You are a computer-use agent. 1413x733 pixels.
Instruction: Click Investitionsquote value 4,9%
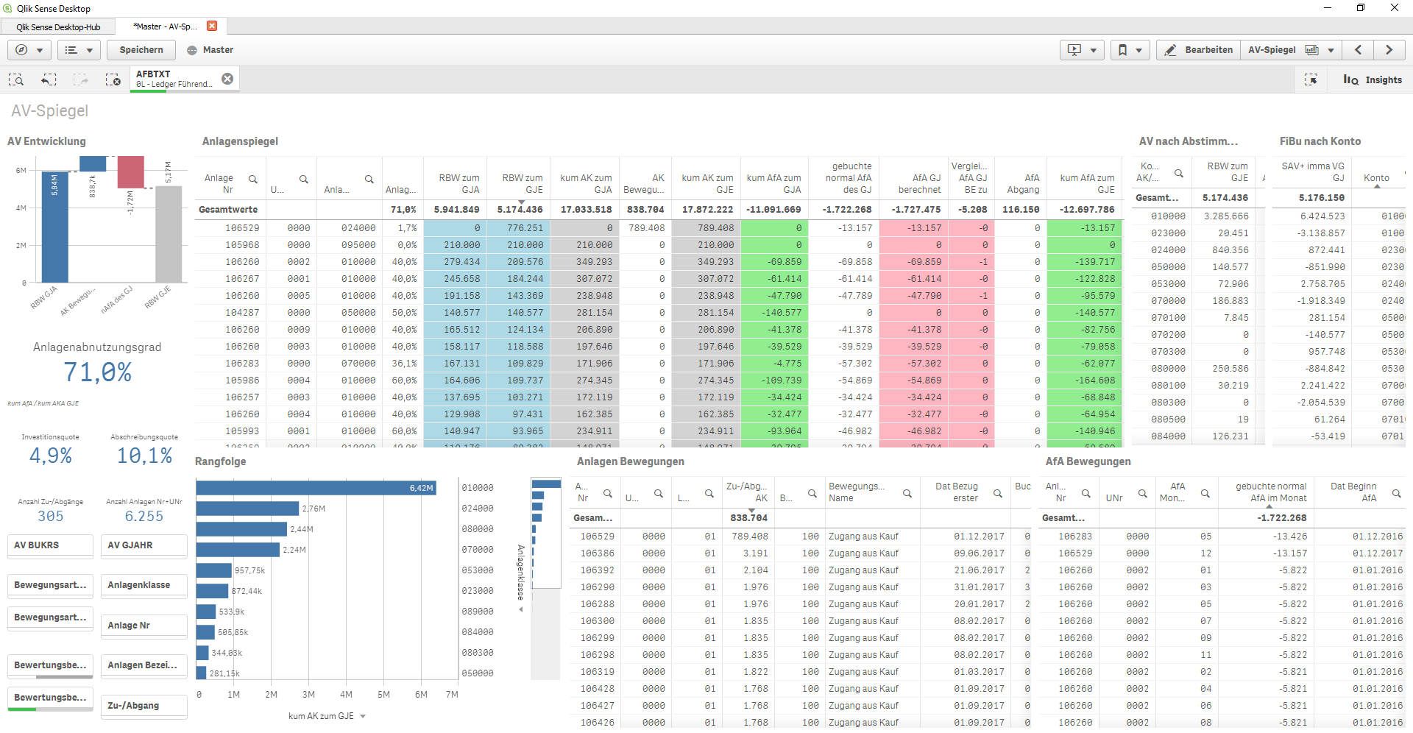click(x=50, y=456)
